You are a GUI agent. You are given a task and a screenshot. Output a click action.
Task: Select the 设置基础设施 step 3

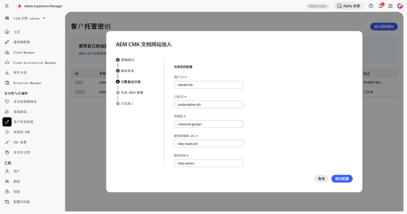click(x=128, y=82)
